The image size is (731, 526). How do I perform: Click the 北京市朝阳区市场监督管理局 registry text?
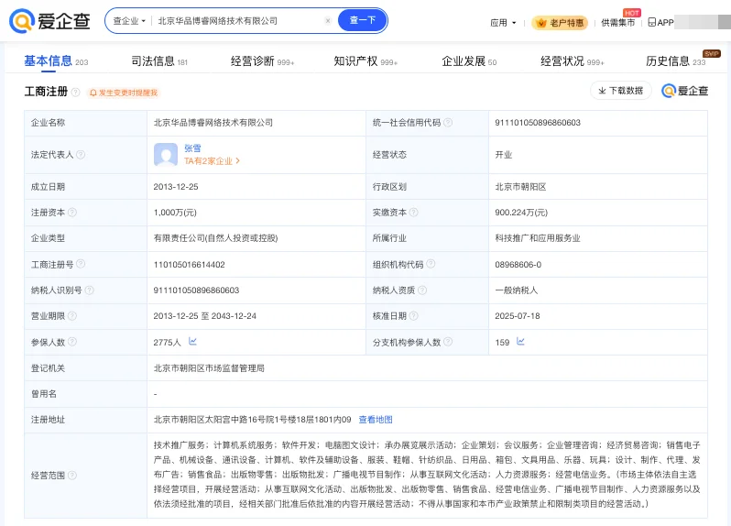[x=209, y=368]
